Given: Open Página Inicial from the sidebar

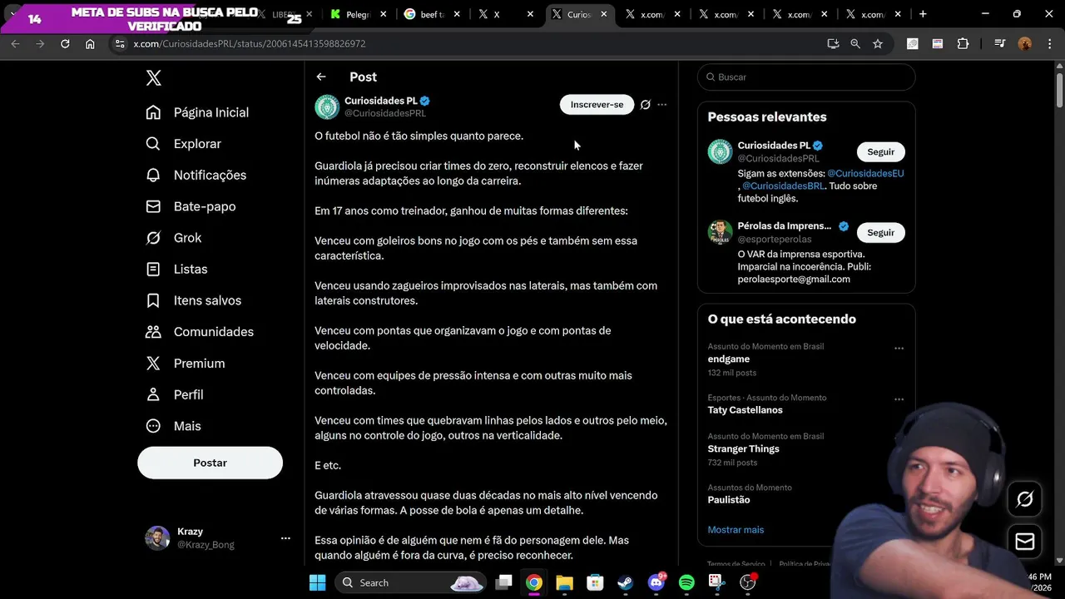Looking at the screenshot, I should [197, 112].
